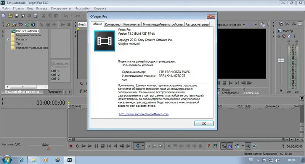Open the Auto Ripple mode dropdown arrow
Screen dimensions: 305x164
point(243,146)
